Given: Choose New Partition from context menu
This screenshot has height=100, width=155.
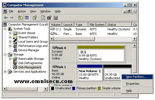Looking at the screenshot, I should point(137,77).
